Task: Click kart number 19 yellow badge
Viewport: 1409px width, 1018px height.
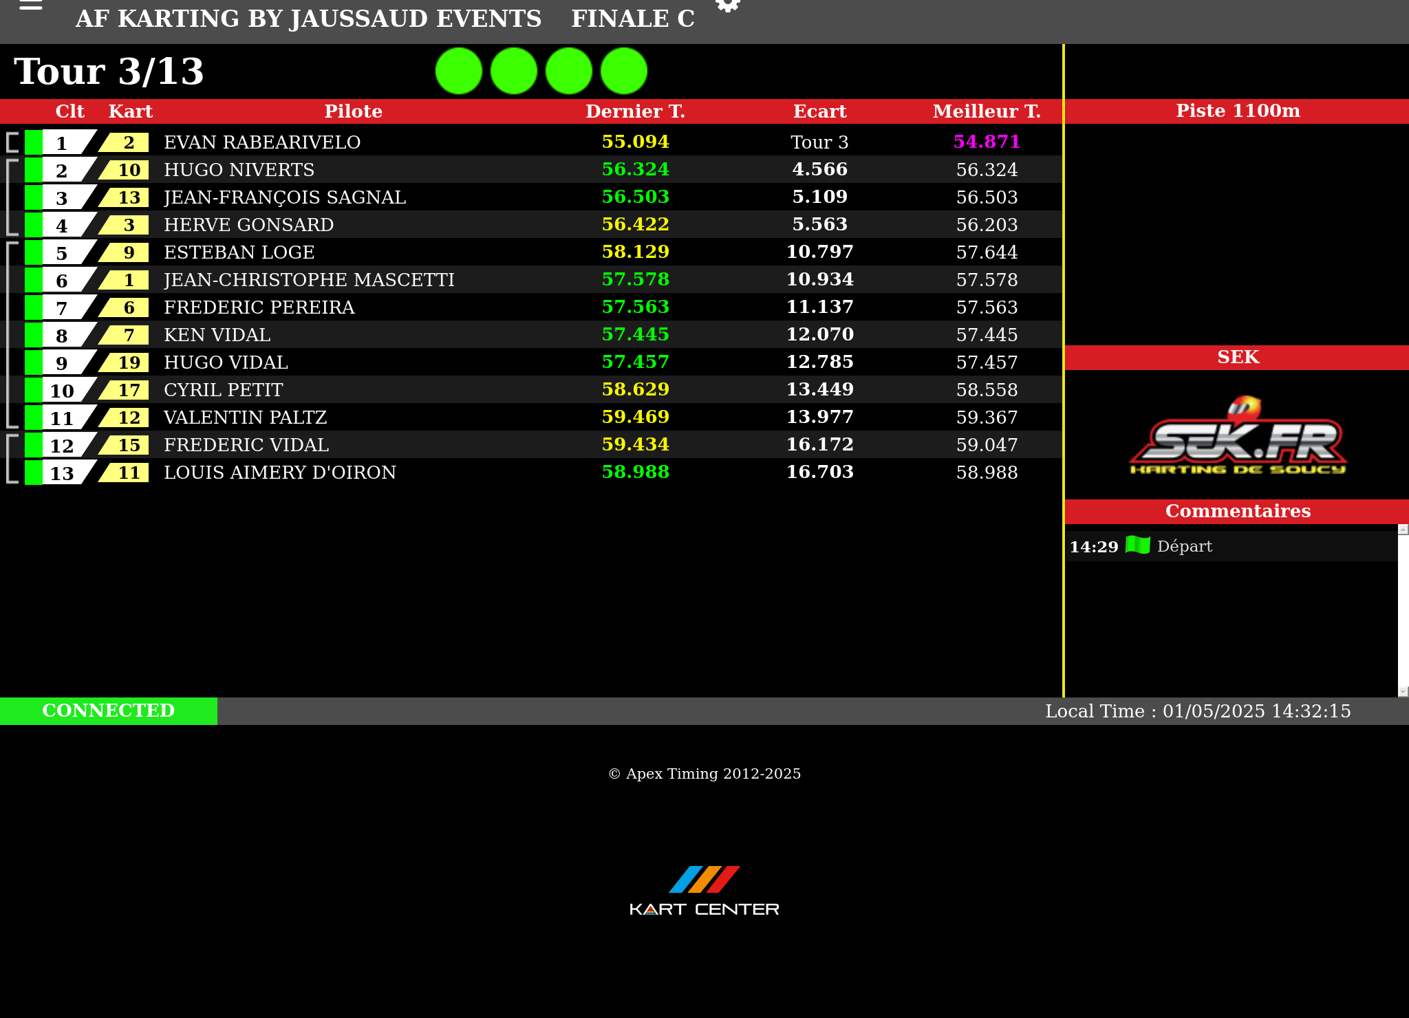Action: tap(127, 362)
